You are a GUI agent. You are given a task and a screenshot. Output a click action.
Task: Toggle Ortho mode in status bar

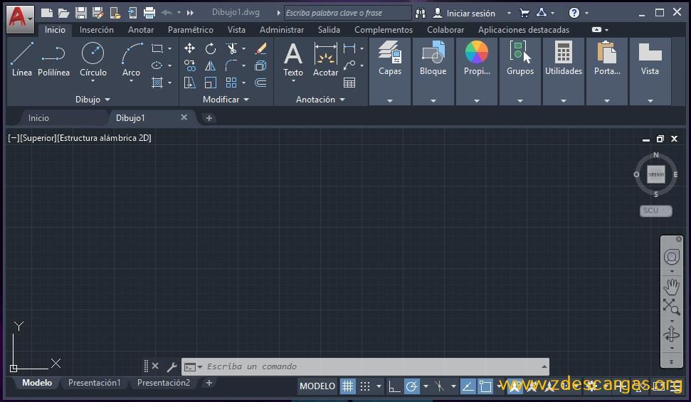coord(394,386)
